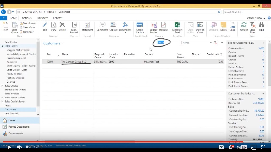
Task: Switch to the HOME ribbon tab
Action: pos(13,18)
